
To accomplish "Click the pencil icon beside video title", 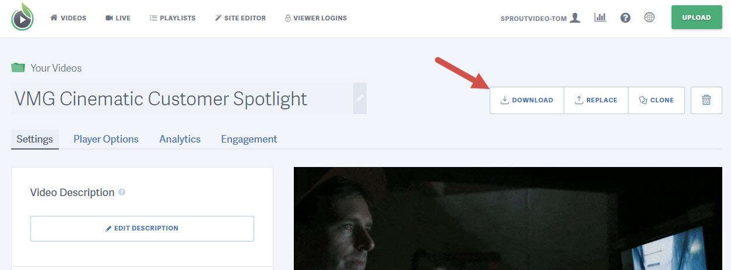I will click(x=360, y=98).
